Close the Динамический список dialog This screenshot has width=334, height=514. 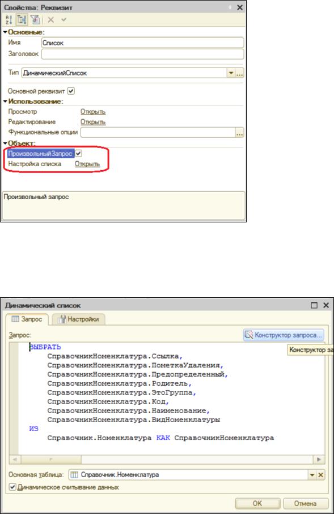[x=326, y=305]
